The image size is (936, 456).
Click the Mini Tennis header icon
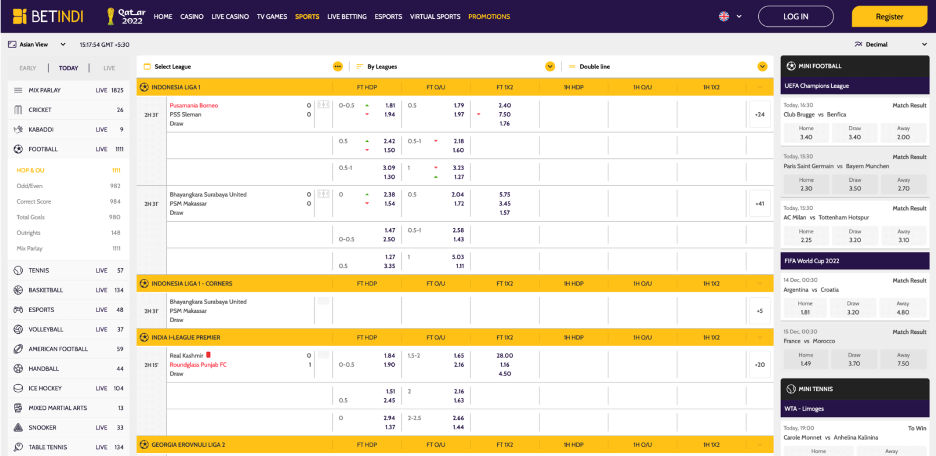(791, 389)
